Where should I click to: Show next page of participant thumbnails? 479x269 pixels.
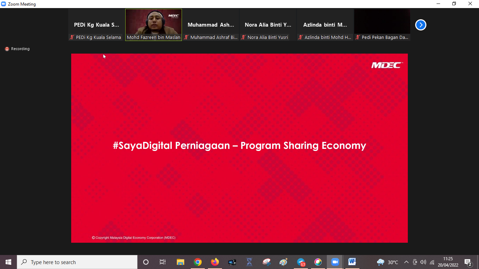(420, 25)
